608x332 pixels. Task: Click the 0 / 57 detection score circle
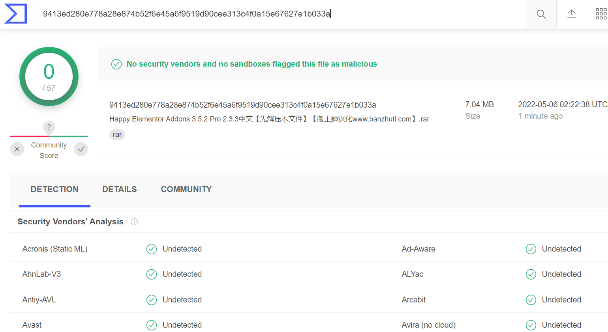tap(49, 76)
